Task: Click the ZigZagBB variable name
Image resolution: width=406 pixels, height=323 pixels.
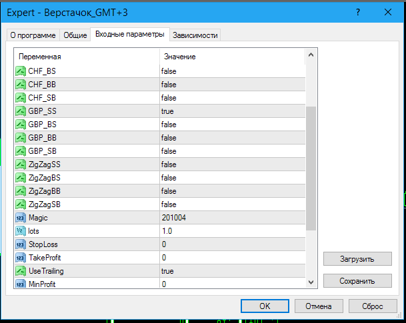Action: [x=44, y=191]
